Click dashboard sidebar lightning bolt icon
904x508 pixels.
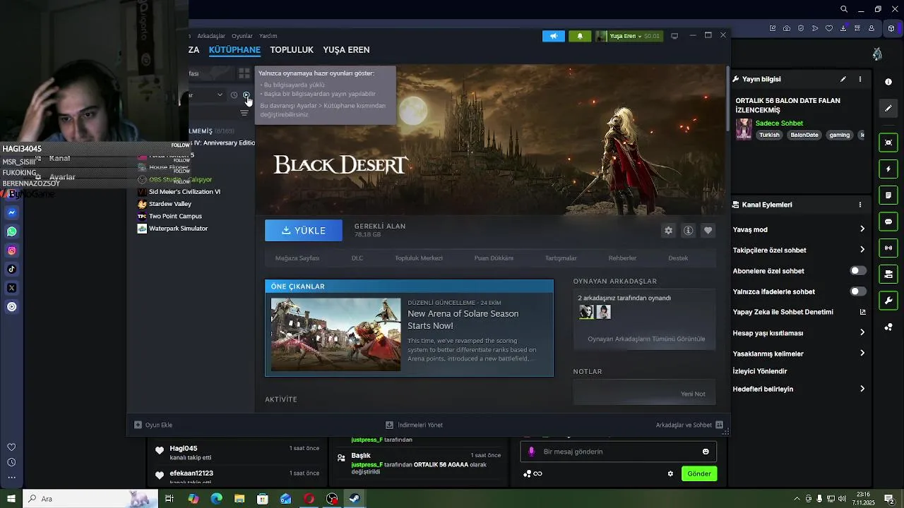point(888,169)
